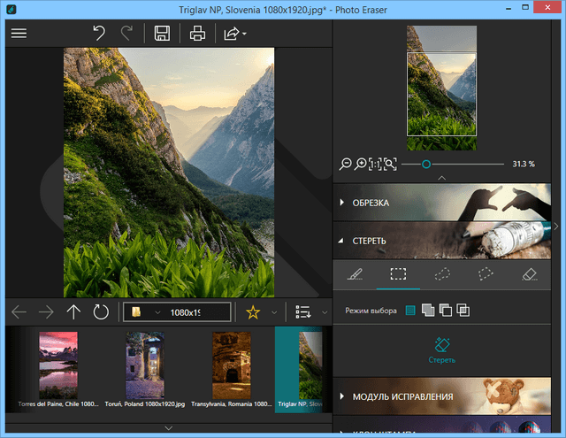Set zoom to 1:1 actual size

pos(375,164)
